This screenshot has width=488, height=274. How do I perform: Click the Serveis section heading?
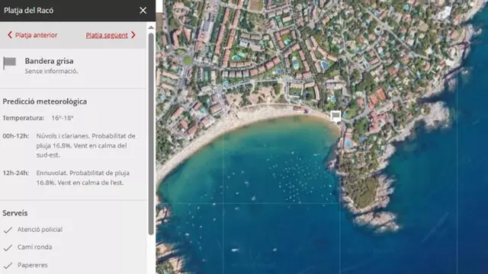[15, 213]
